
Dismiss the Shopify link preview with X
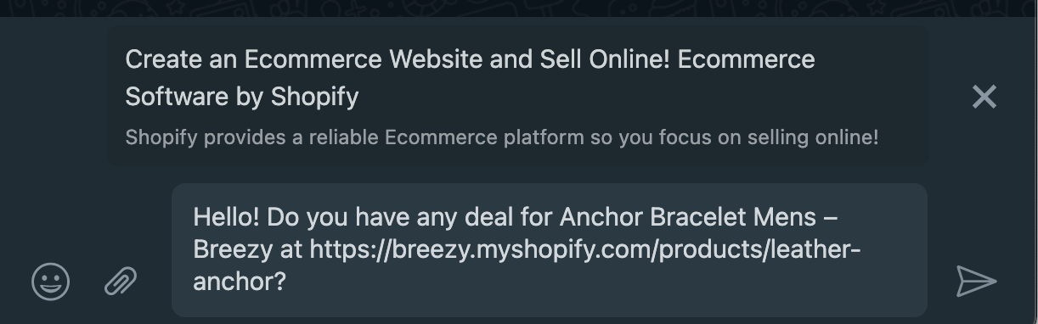pyautogui.click(x=984, y=97)
